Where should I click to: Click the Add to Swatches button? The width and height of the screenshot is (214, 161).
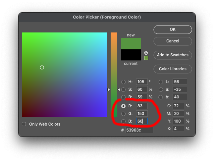(173, 55)
